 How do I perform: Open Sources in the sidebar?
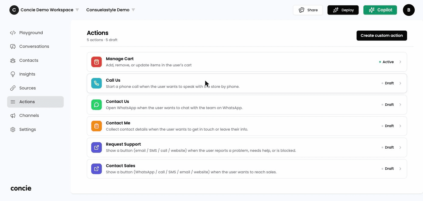click(x=35, y=88)
